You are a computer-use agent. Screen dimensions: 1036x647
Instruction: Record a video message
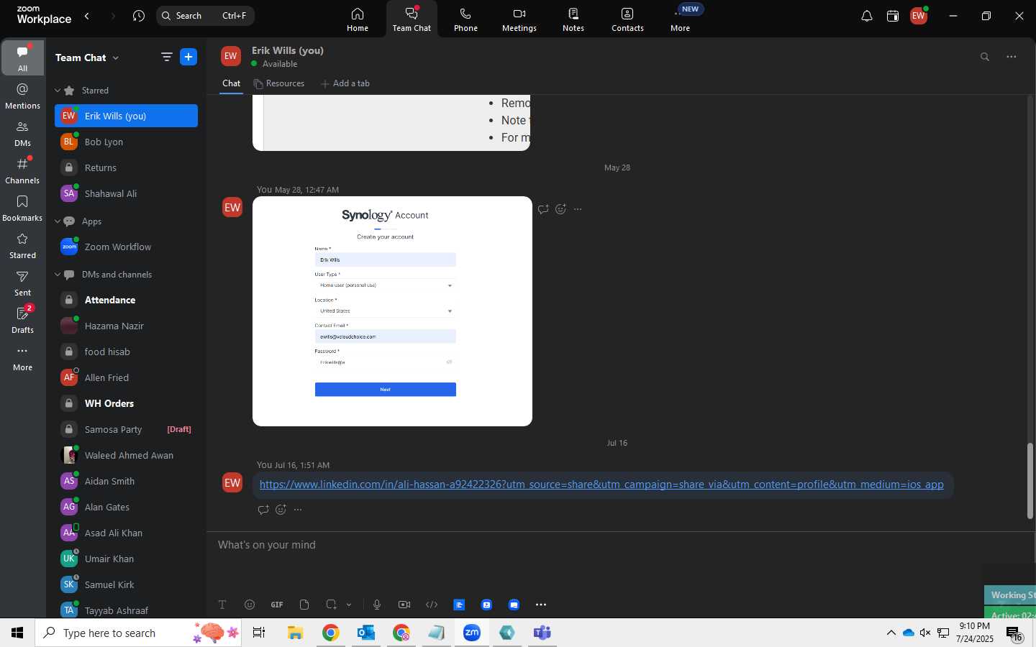point(404,605)
